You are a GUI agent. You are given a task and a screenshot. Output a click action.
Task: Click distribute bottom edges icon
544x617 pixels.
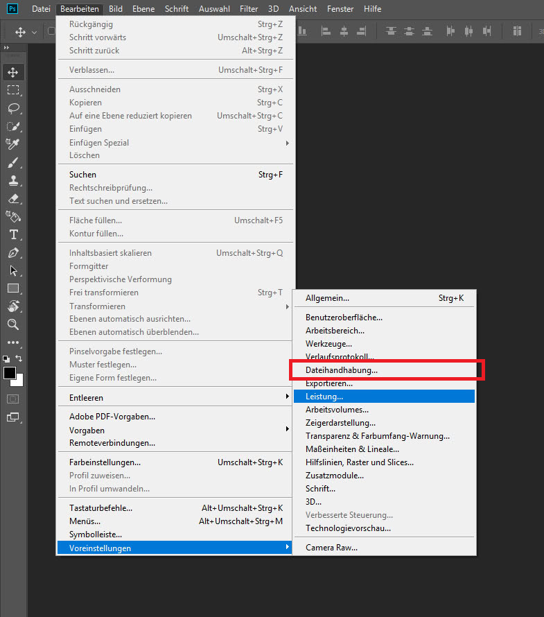pyautogui.click(x=427, y=31)
